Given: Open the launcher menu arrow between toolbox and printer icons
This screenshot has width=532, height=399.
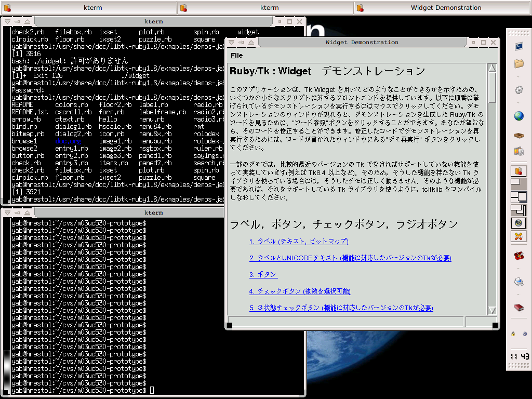Looking at the screenshot, I should [519, 269].
